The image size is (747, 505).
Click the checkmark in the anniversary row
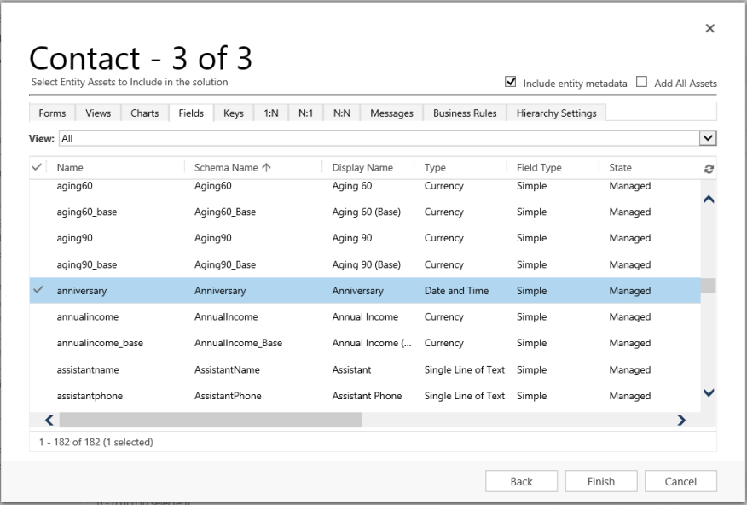pyautogui.click(x=40, y=290)
